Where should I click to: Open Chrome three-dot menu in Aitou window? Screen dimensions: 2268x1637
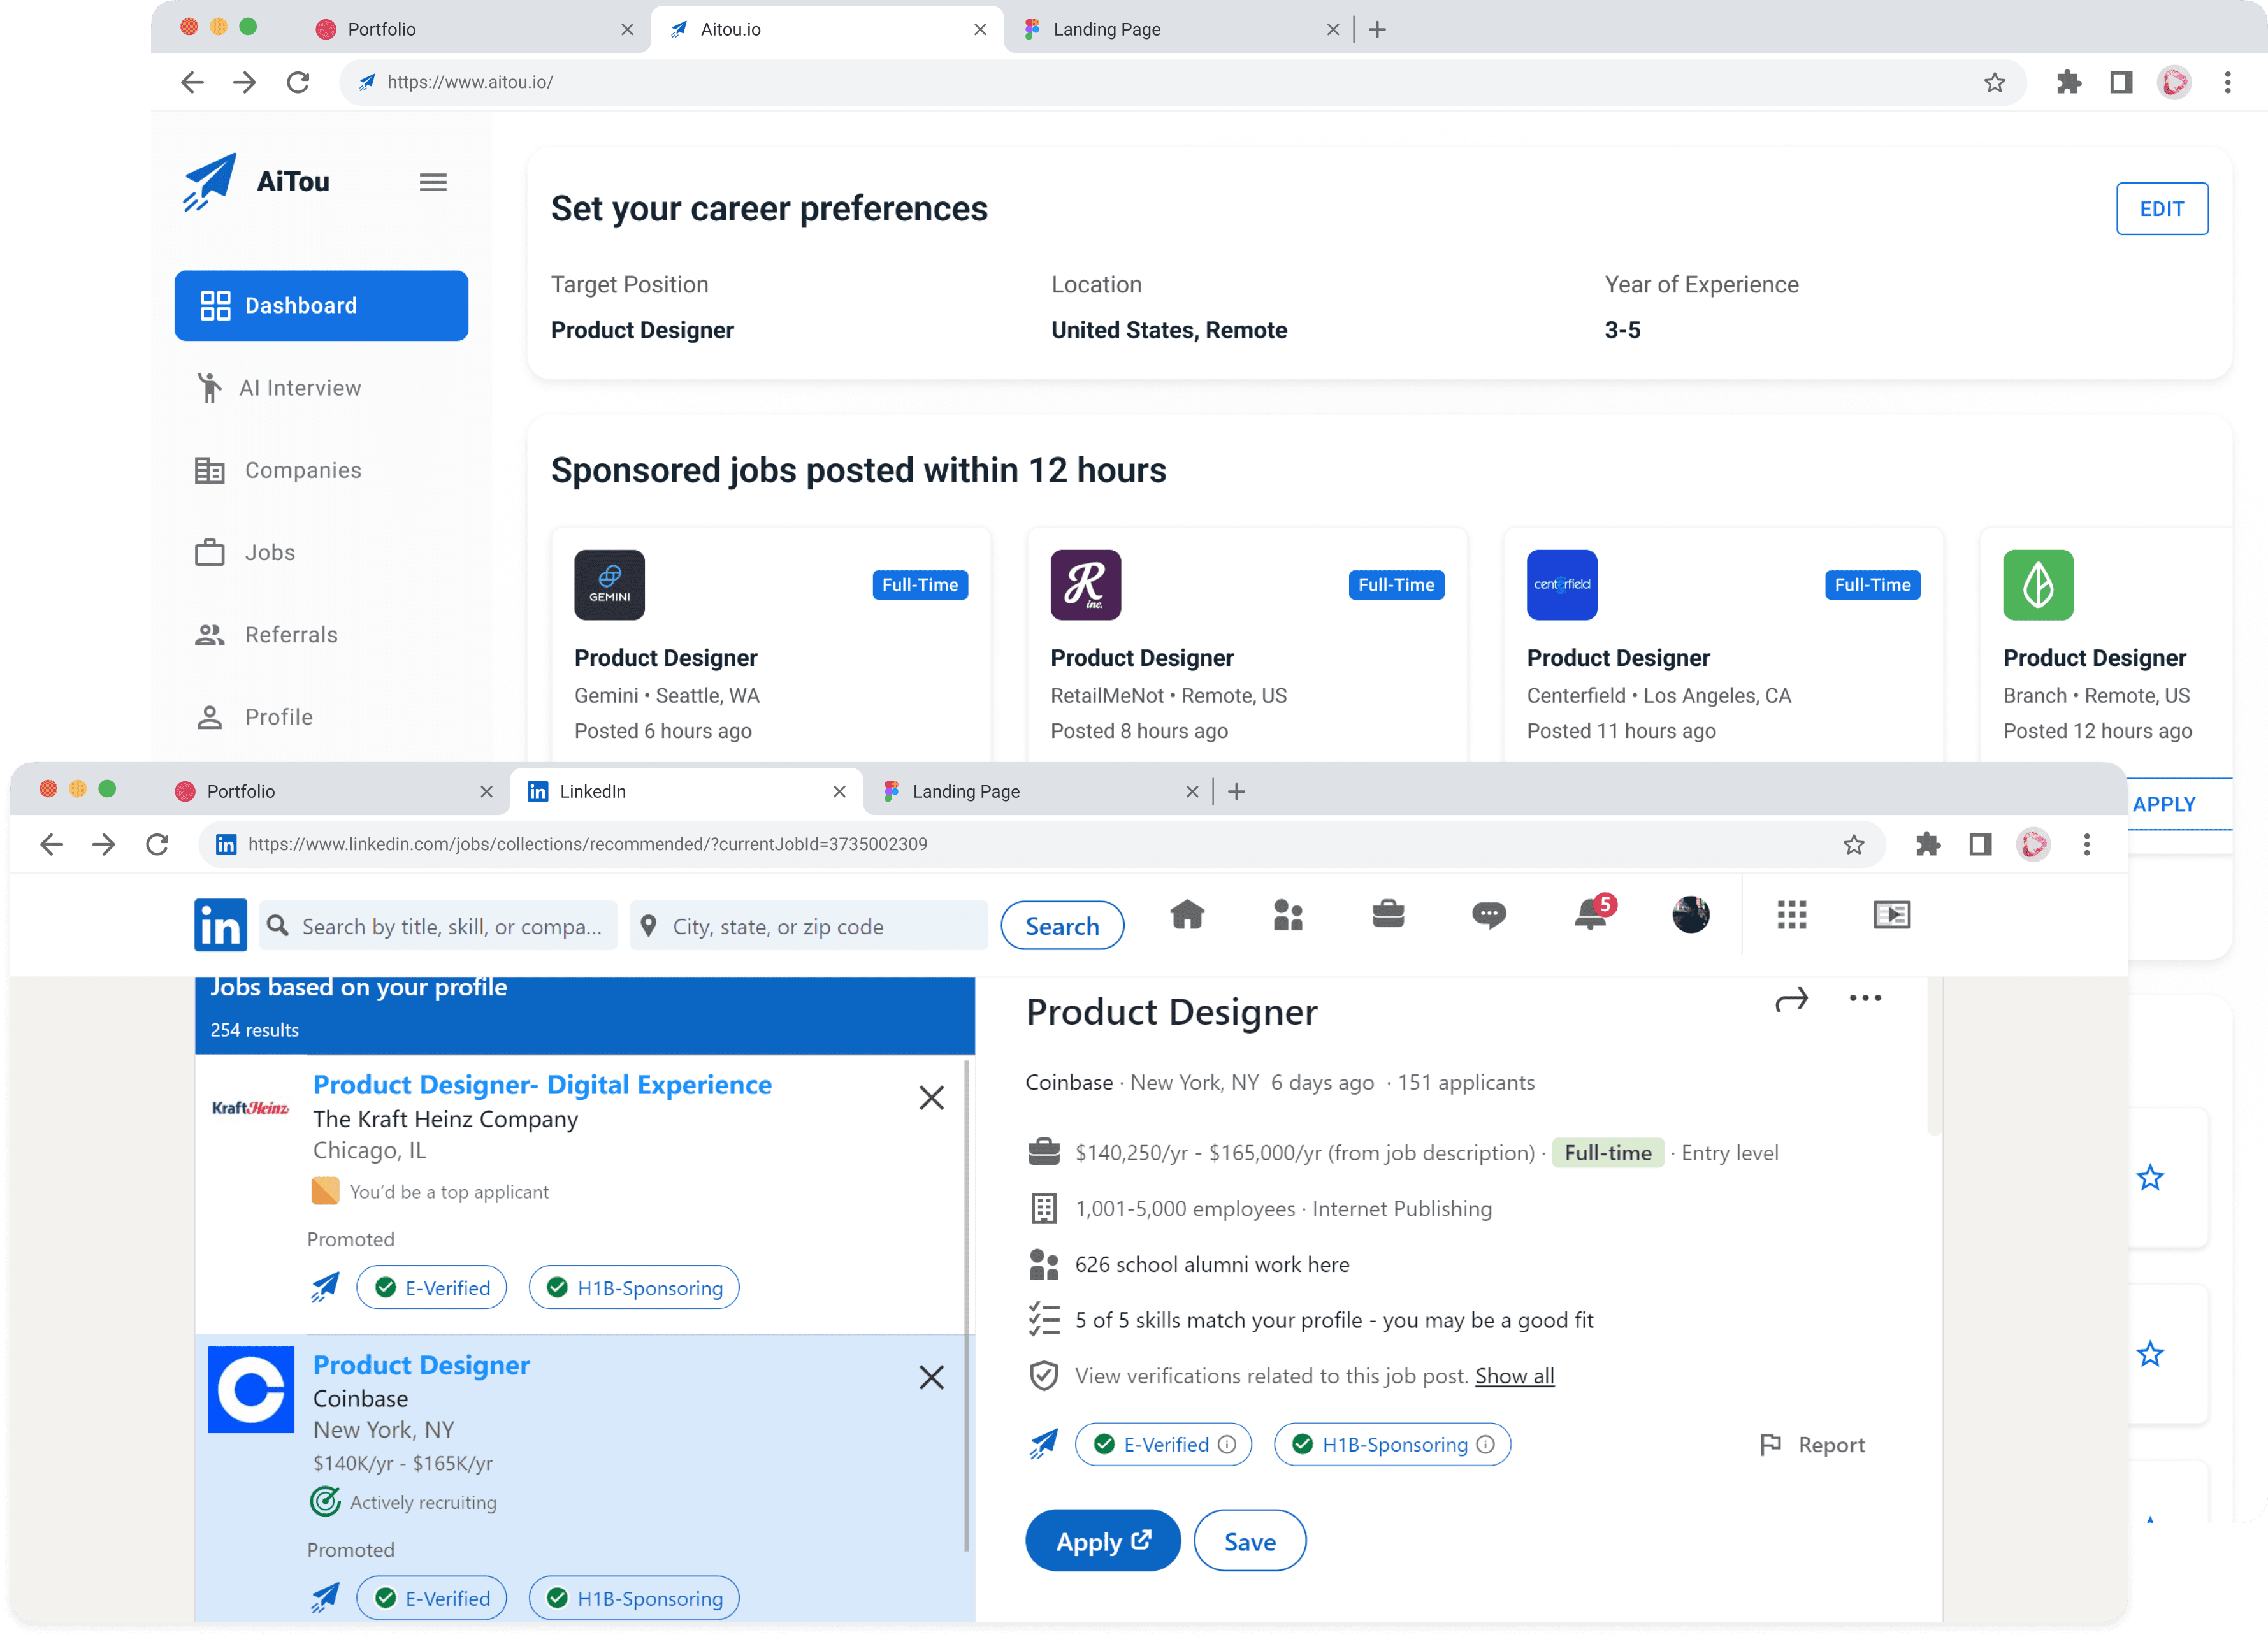2227,82
